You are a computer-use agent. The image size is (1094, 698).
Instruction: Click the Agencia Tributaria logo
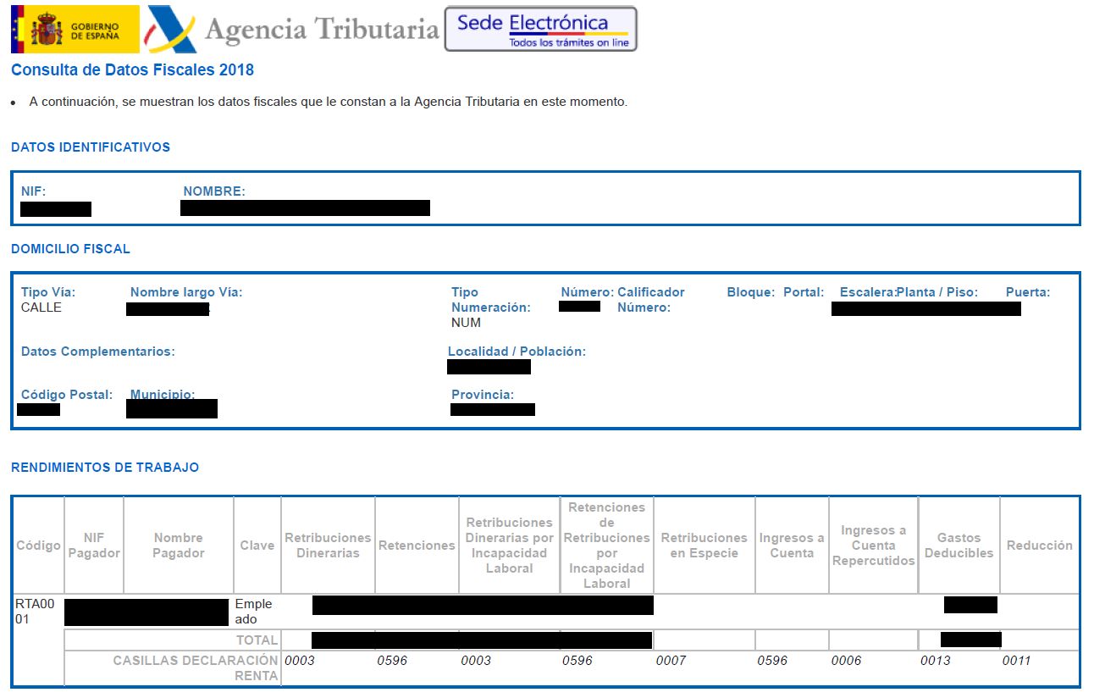tap(292, 30)
